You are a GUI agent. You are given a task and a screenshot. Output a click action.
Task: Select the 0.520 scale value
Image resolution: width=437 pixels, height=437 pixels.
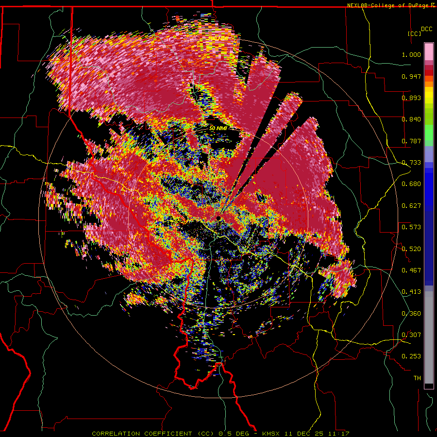[x=411, y=249]
